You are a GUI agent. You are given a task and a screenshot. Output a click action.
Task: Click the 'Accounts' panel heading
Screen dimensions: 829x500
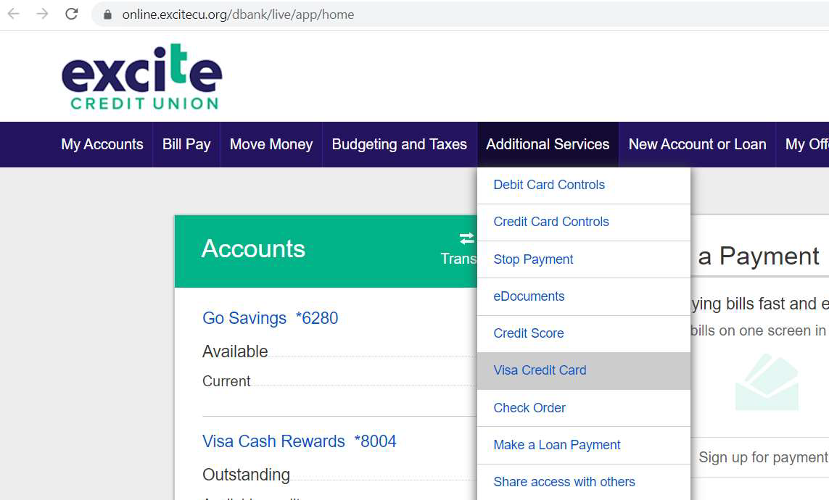click(253, 249)
